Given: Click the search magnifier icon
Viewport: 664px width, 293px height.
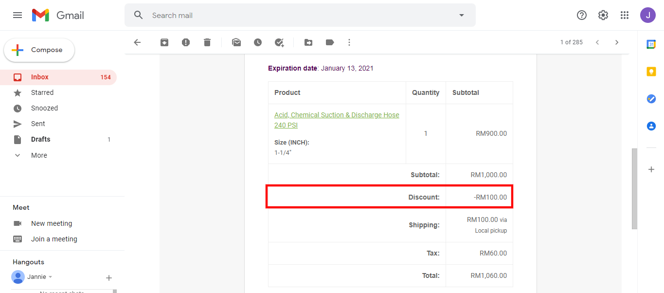Looking at the screenshot, I should click(139, 15).
